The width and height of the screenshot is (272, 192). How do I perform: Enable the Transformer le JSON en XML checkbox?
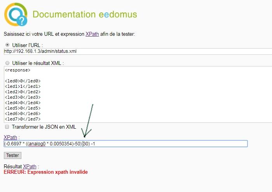coord(7,127)
